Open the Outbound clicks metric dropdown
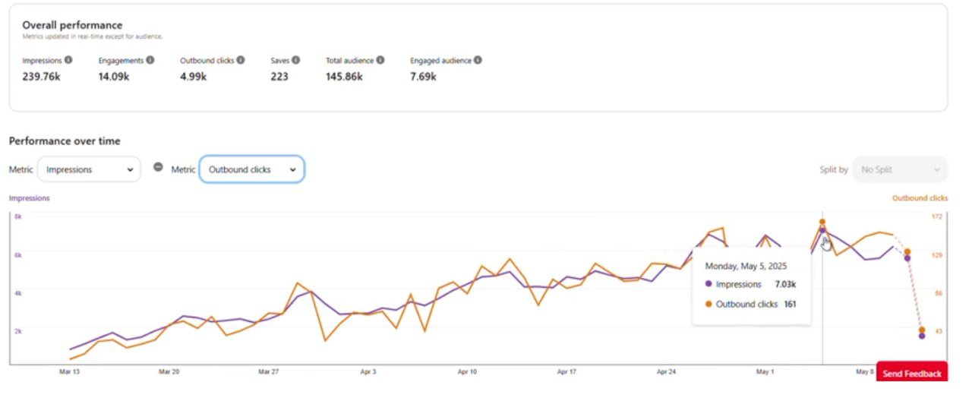 click(251, 169)
